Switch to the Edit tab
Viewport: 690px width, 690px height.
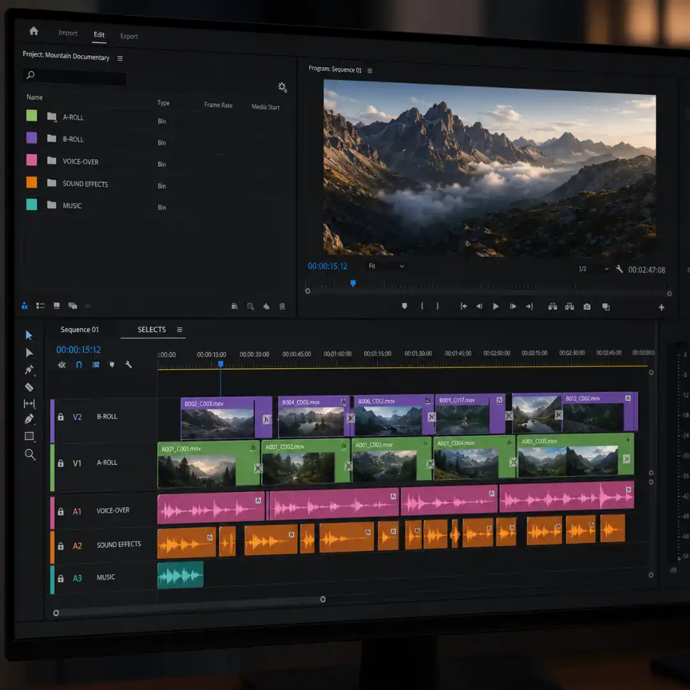(99, 34)
